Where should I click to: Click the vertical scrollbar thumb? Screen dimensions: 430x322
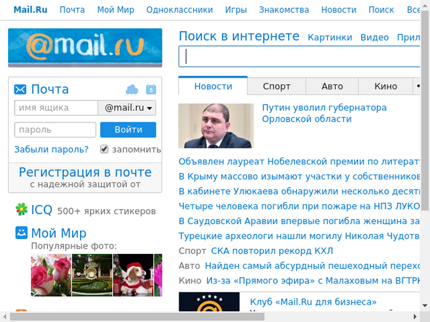(x=425, y=111)
